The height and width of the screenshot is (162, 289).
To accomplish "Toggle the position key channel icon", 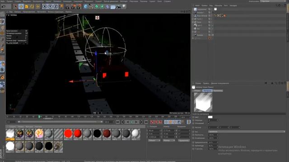I will 166,122.
